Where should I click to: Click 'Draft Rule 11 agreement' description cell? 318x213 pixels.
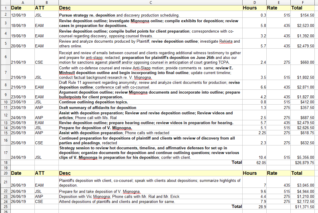click(151, 85)
